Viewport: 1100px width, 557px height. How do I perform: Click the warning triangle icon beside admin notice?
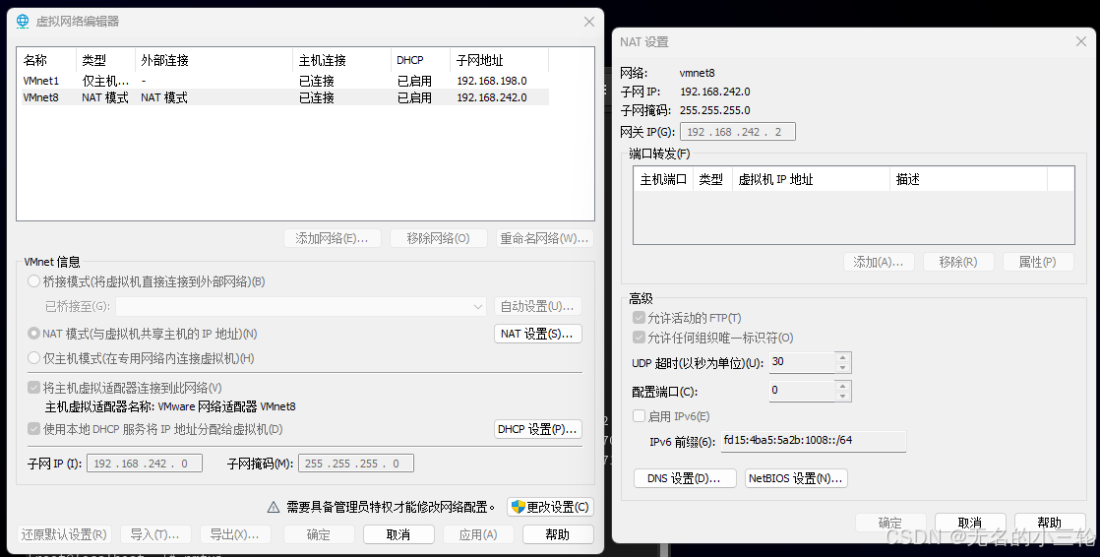tap(274, 507)
